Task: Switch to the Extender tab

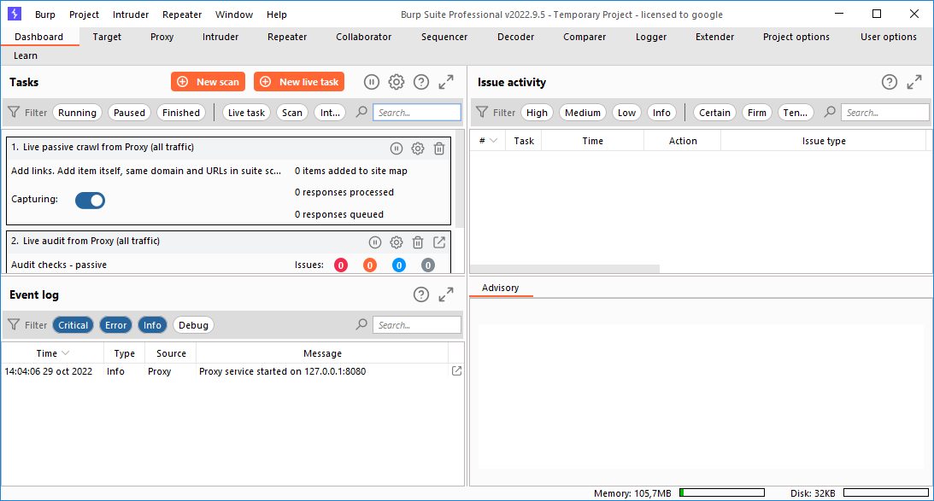Action: [714, 37]
